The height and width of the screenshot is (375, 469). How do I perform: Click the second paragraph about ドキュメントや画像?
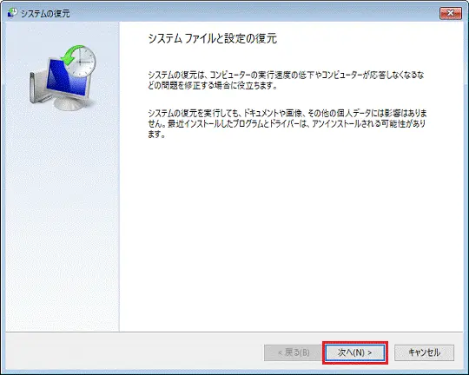pyautogui.click(x=287, y=123)
